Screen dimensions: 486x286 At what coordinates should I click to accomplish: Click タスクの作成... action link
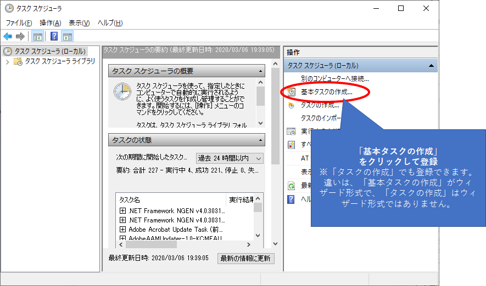320,105
